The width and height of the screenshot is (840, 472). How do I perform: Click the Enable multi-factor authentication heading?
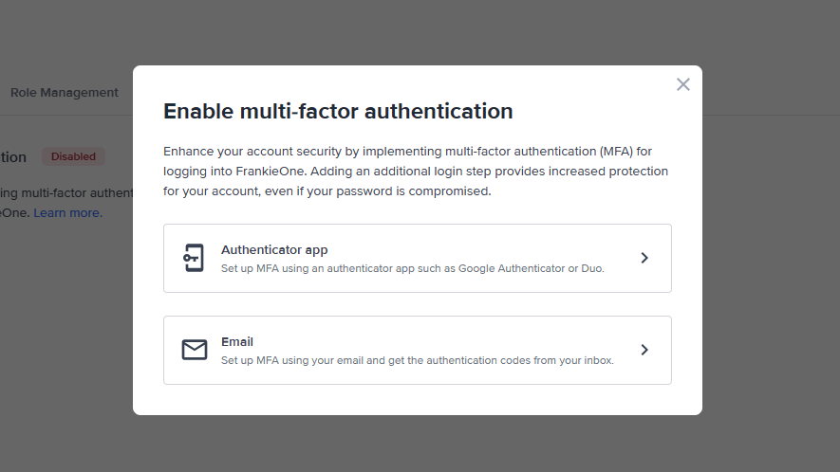[338, 111]
